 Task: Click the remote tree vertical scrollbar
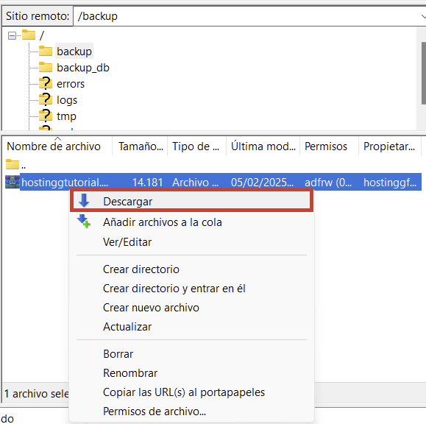(x=423, y=74)
